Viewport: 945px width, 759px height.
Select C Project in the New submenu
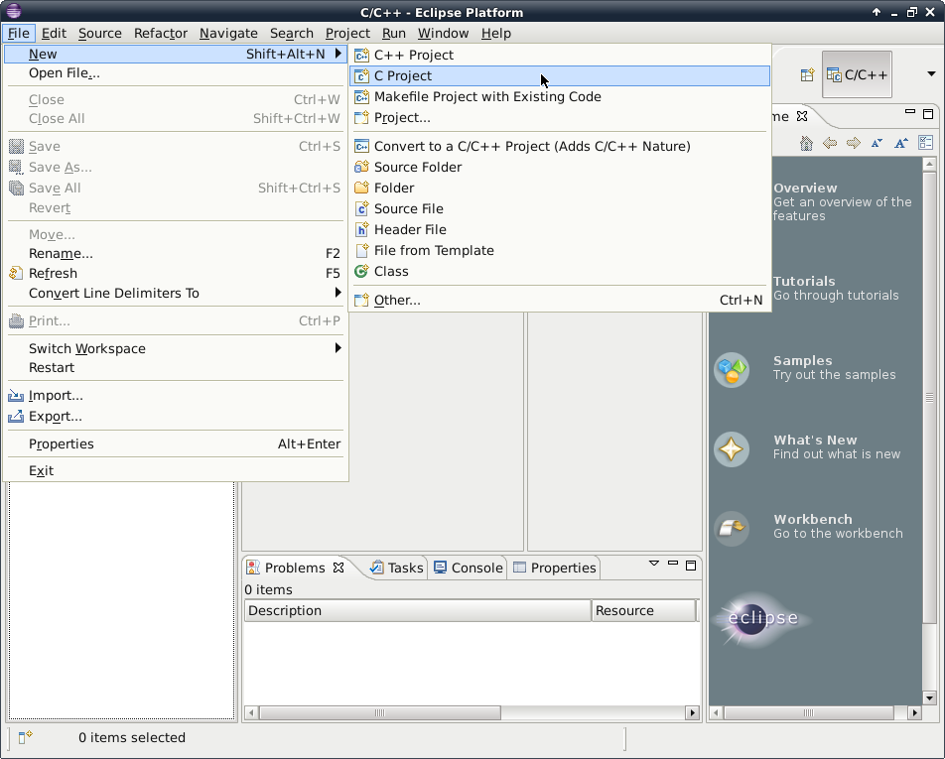559,75
